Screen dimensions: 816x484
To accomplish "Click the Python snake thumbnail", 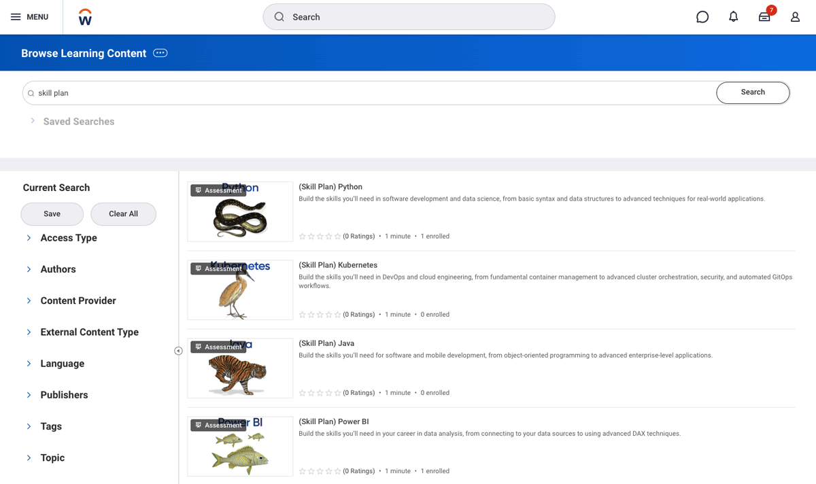I will click(240, 211).
